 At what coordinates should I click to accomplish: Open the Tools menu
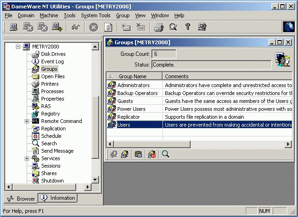click(70, 15)
